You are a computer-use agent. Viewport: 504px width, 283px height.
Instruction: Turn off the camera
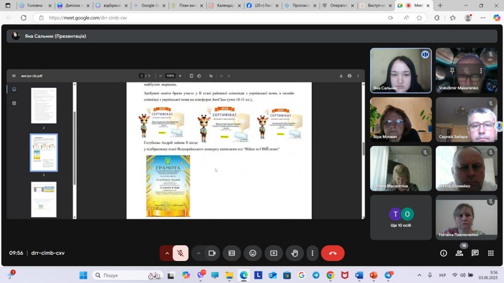pos(212,253)
